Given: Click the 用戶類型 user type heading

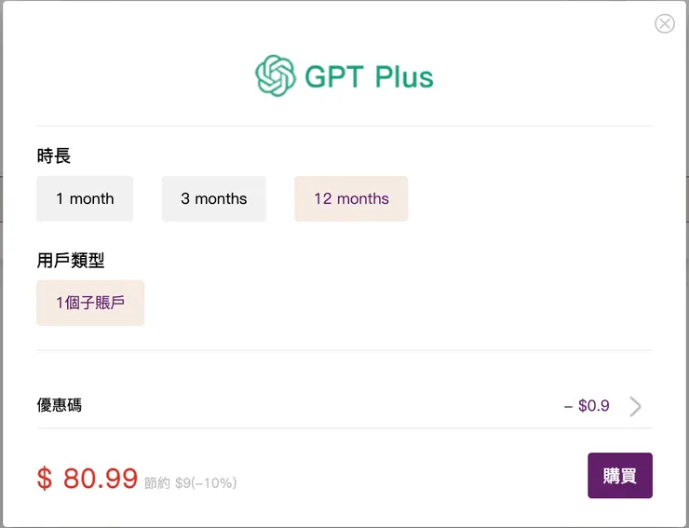Looking at the screenshot, I should pos(71,261).
